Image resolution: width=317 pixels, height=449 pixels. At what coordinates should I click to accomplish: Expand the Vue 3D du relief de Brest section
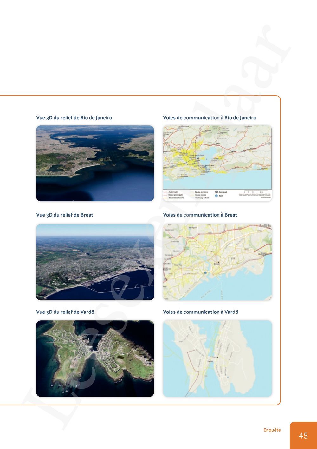[x=65, y=215]
